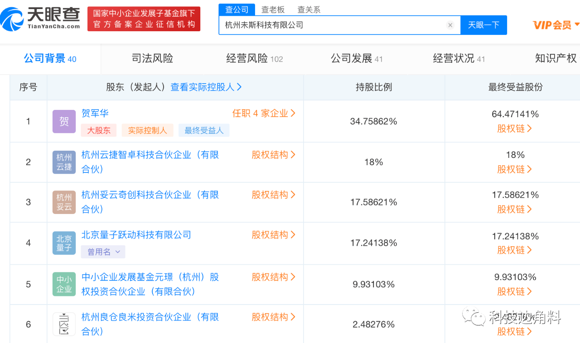This screenshot has height=343, width=580.
Task: Click the 最终受益股份 column header
Action: [515, 87]
